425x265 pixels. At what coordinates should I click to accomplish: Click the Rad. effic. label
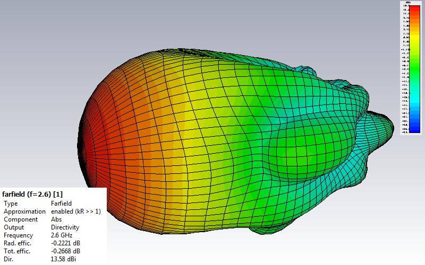(17, 243)
